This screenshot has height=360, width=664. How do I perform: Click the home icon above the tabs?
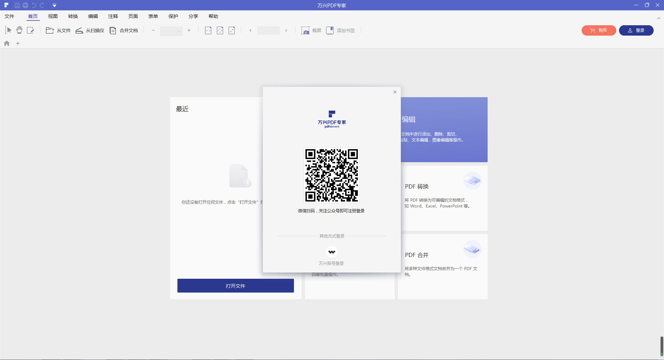pyautogui.click(x=6, y=43)
